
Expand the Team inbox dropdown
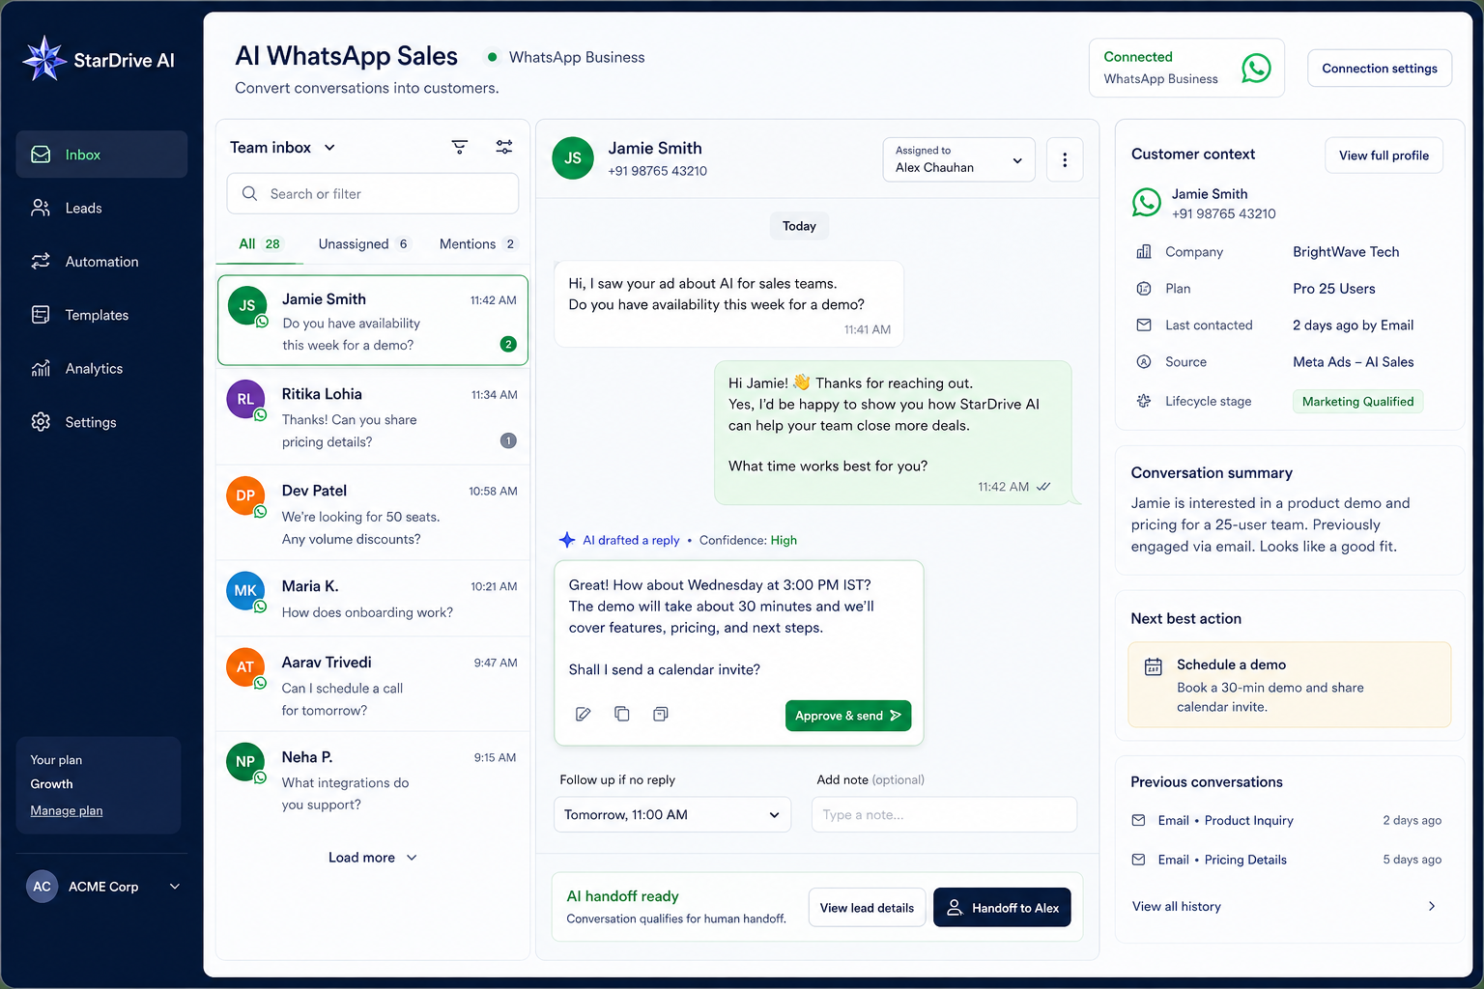pyautogui.click(x=283, y=148)
